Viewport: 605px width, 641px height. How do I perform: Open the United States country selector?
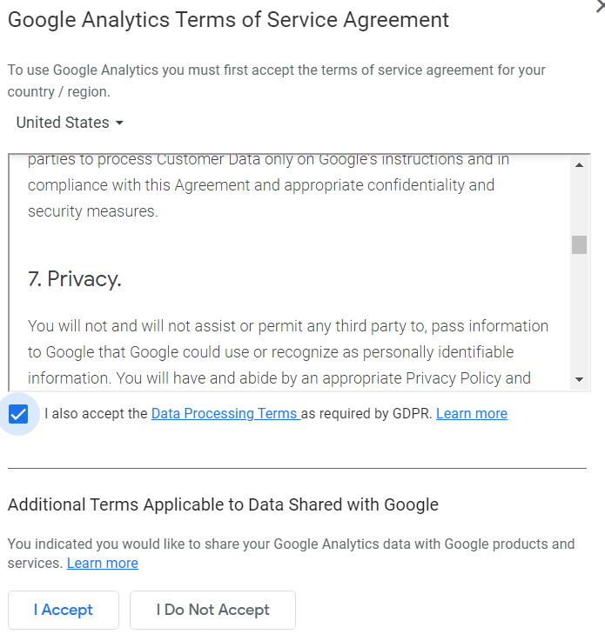[x=70, y=123]
